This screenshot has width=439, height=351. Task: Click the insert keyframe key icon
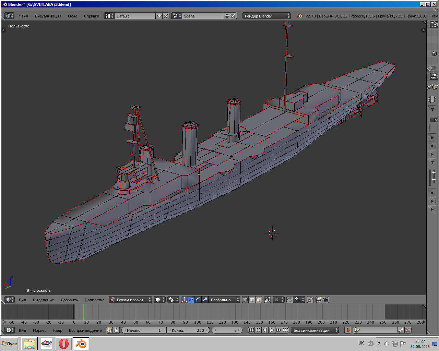[401, 330]
